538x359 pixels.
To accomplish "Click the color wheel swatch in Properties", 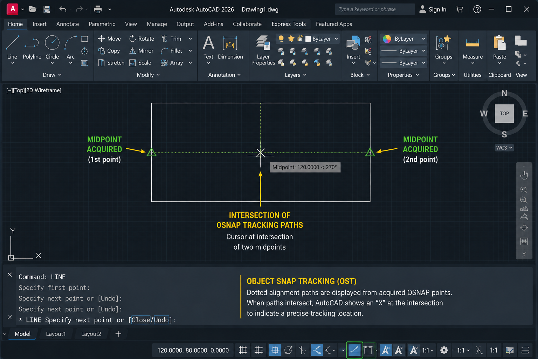I will (387, 39).
